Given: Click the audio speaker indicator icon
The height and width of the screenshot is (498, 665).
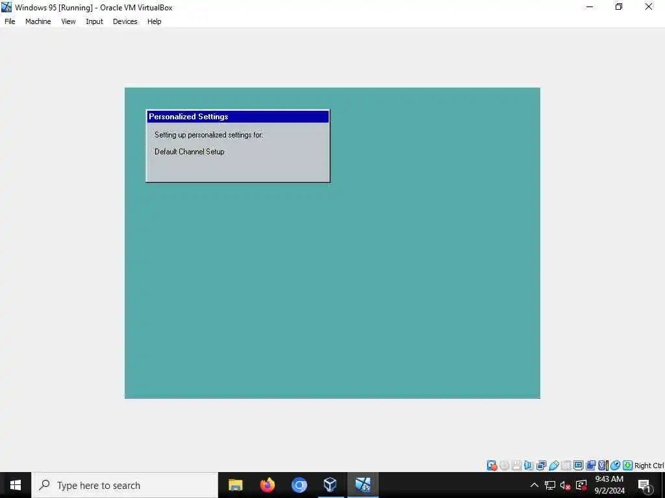Looking at the screenshot, I should coord(529,466).
